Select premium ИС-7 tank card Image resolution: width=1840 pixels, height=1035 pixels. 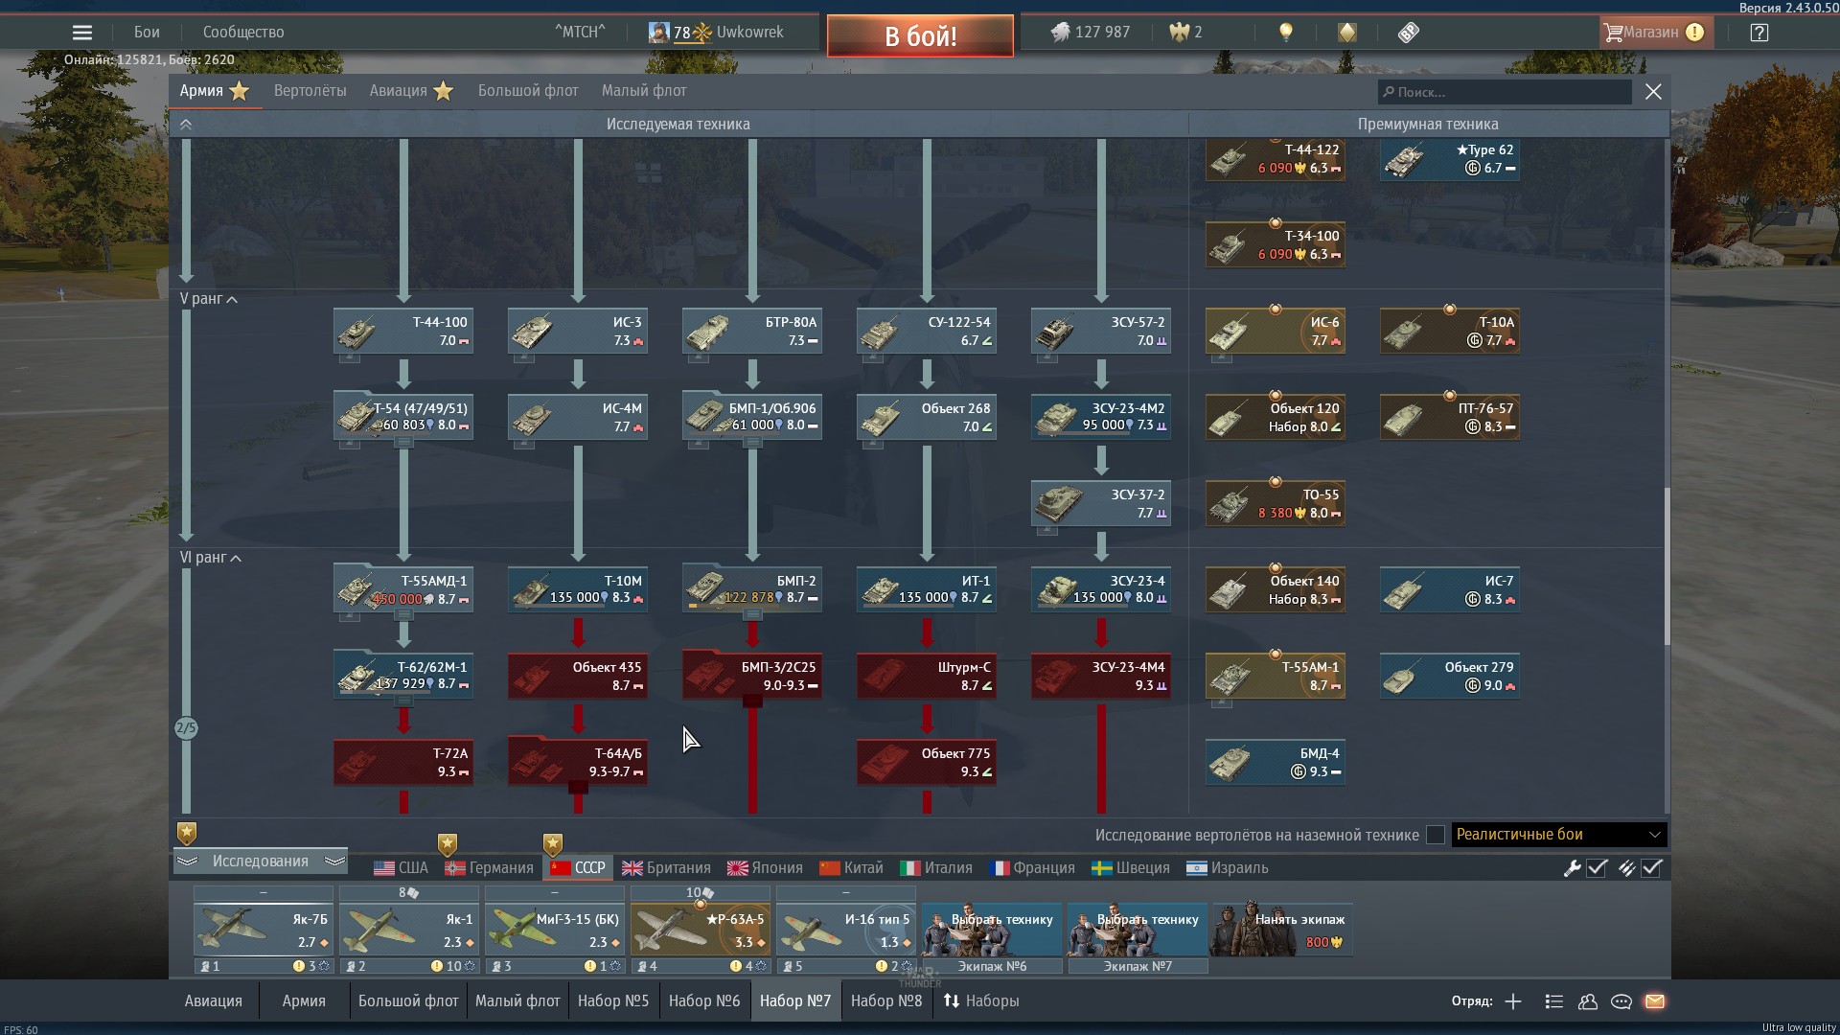point(1450,590)
